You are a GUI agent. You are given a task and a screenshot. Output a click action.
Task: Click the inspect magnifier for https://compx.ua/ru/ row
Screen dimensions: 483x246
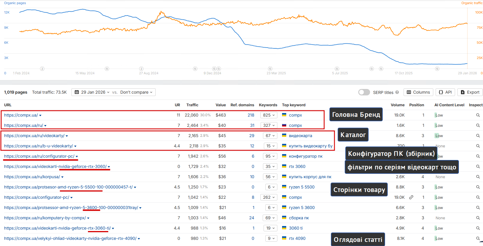478,126
